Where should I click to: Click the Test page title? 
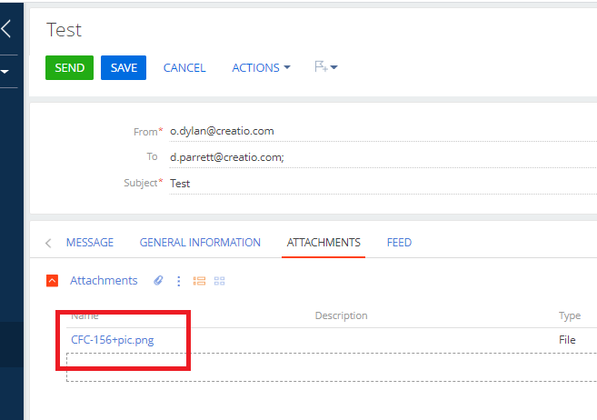[x=64, y=30]
